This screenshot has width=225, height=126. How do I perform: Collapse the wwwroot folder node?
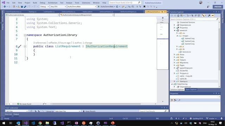click(174, 30)
